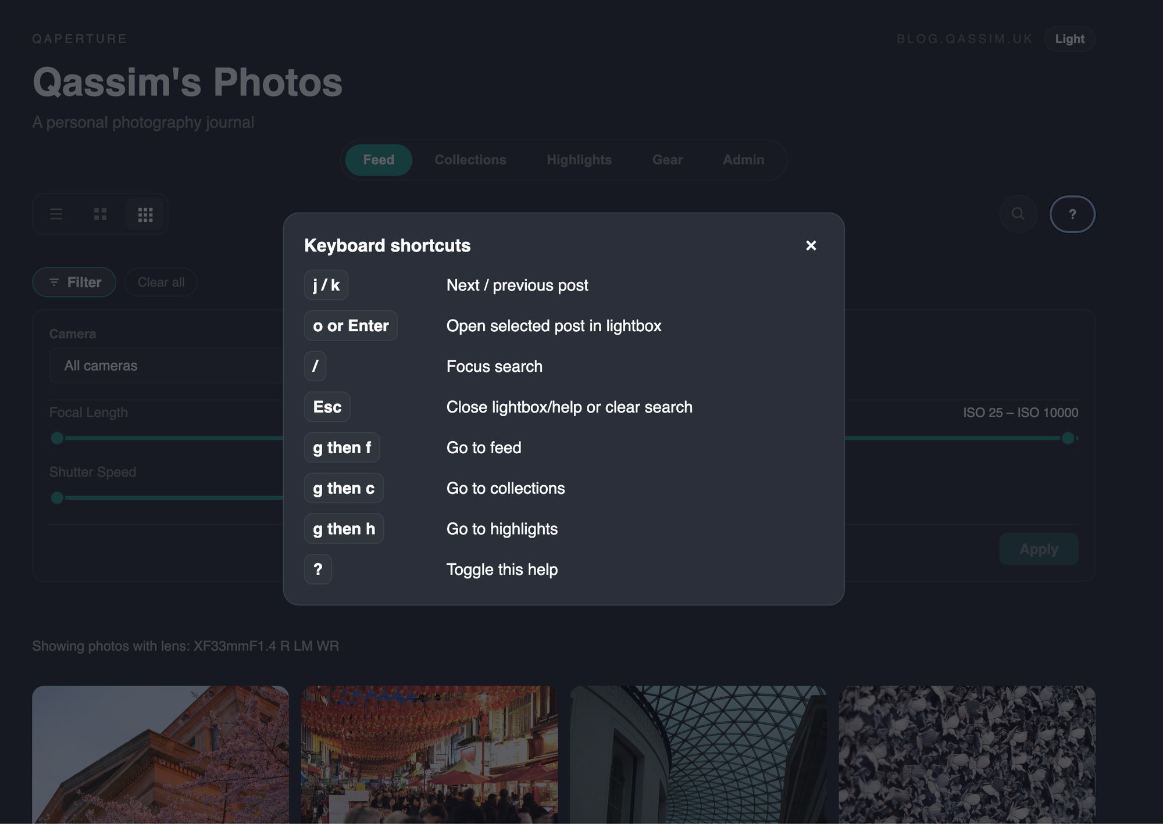Click the search magnifier icon
Viewport: 1163px width, 824px height.
[x=1018, y=214]
